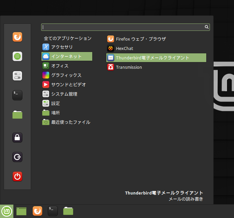This screenshot has width=234, height=218.
Task: Open Firefox from the bottom panel
Action: (37, 211)
